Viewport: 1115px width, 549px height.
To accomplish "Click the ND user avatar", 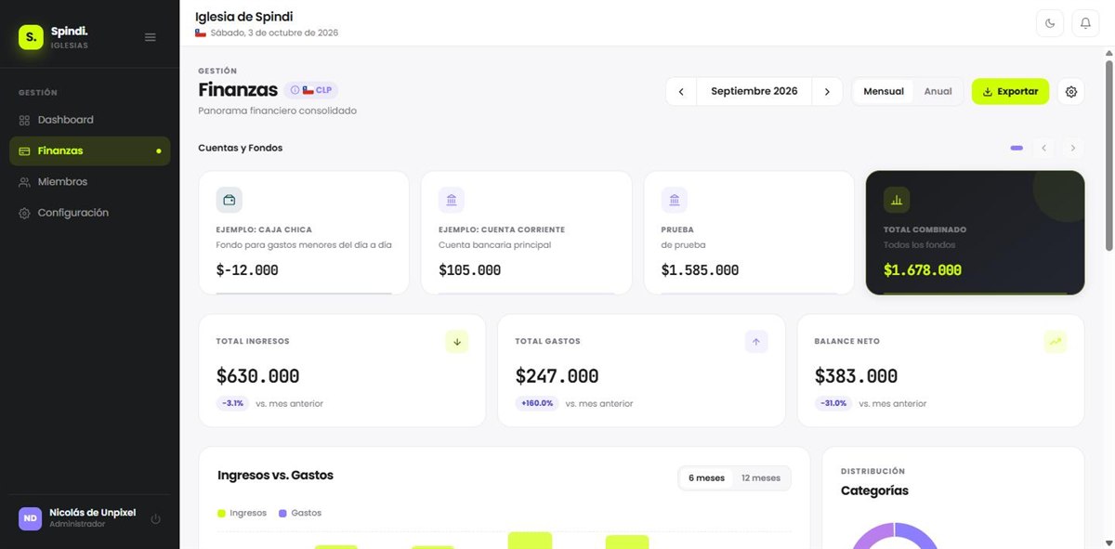I will [x=31, y=518].
